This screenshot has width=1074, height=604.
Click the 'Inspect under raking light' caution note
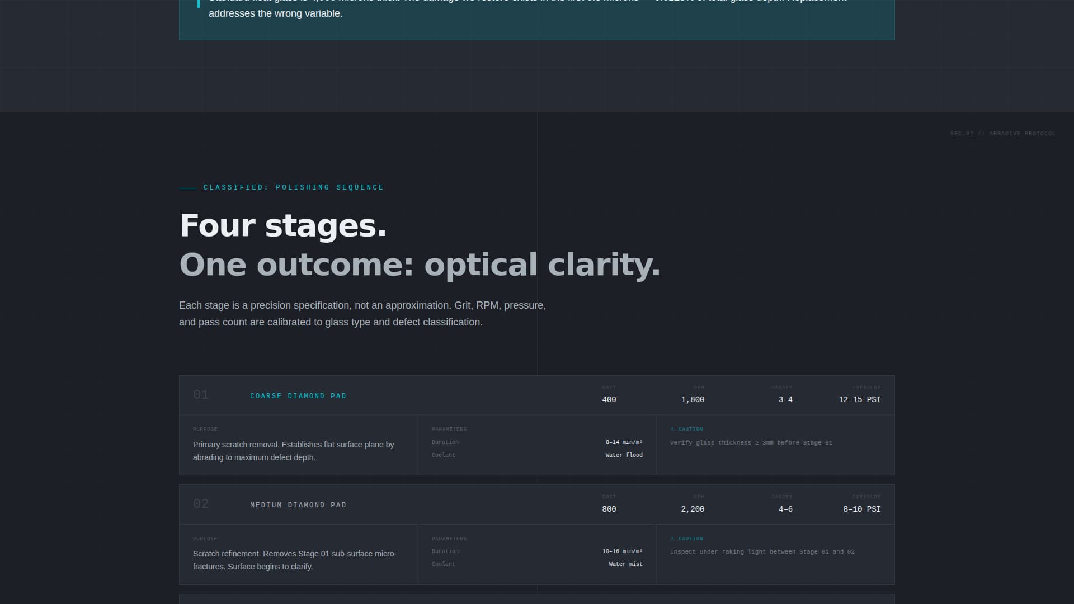point(762,552)
